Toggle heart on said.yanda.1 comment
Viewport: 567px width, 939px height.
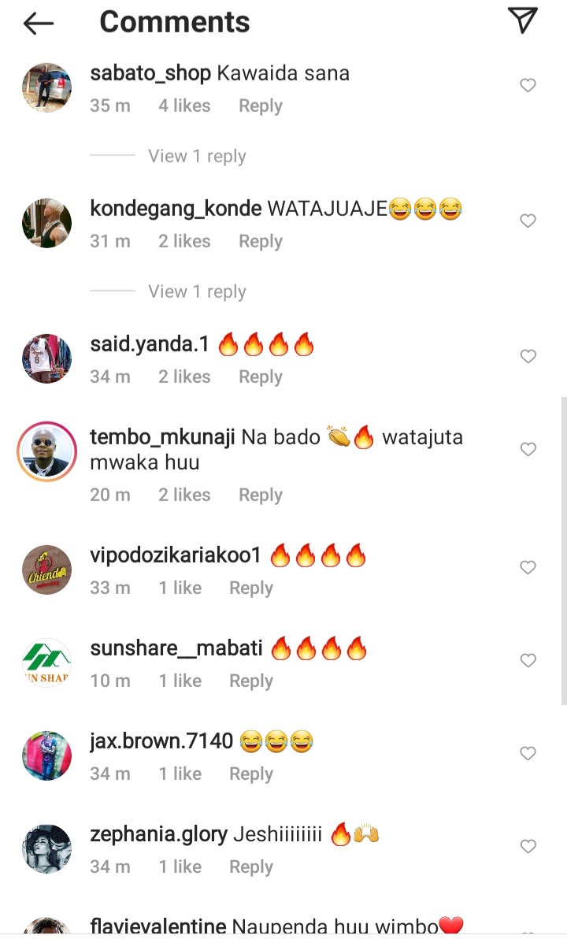tap(528, 356)
